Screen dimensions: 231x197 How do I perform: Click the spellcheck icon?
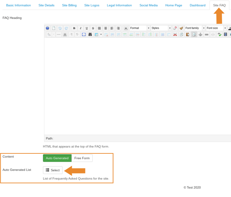pyautogui.click(x=219, y=35)
